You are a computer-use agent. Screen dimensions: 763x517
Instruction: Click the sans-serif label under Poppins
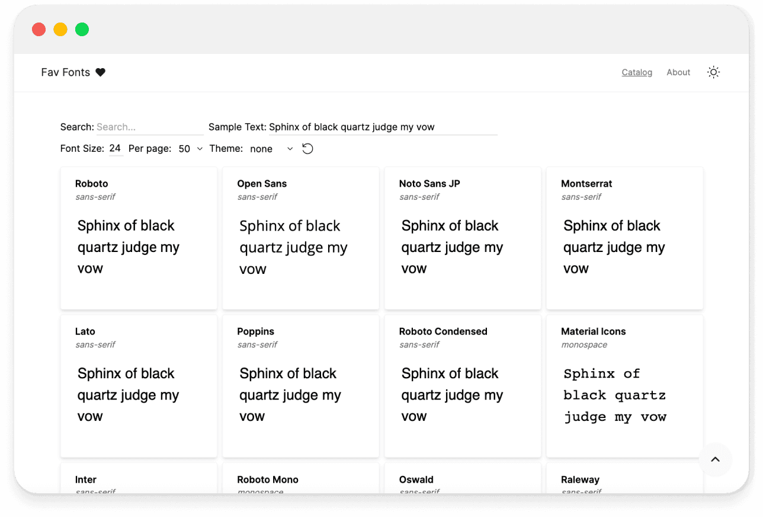(x=257, y=344)
